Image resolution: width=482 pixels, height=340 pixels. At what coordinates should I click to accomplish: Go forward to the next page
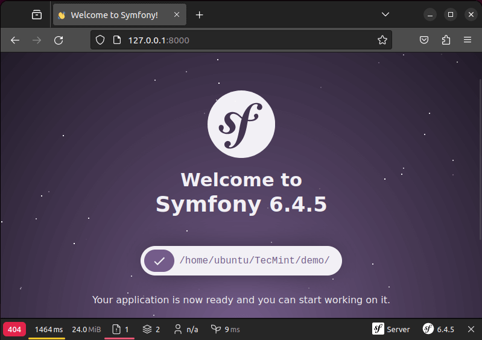37,40
